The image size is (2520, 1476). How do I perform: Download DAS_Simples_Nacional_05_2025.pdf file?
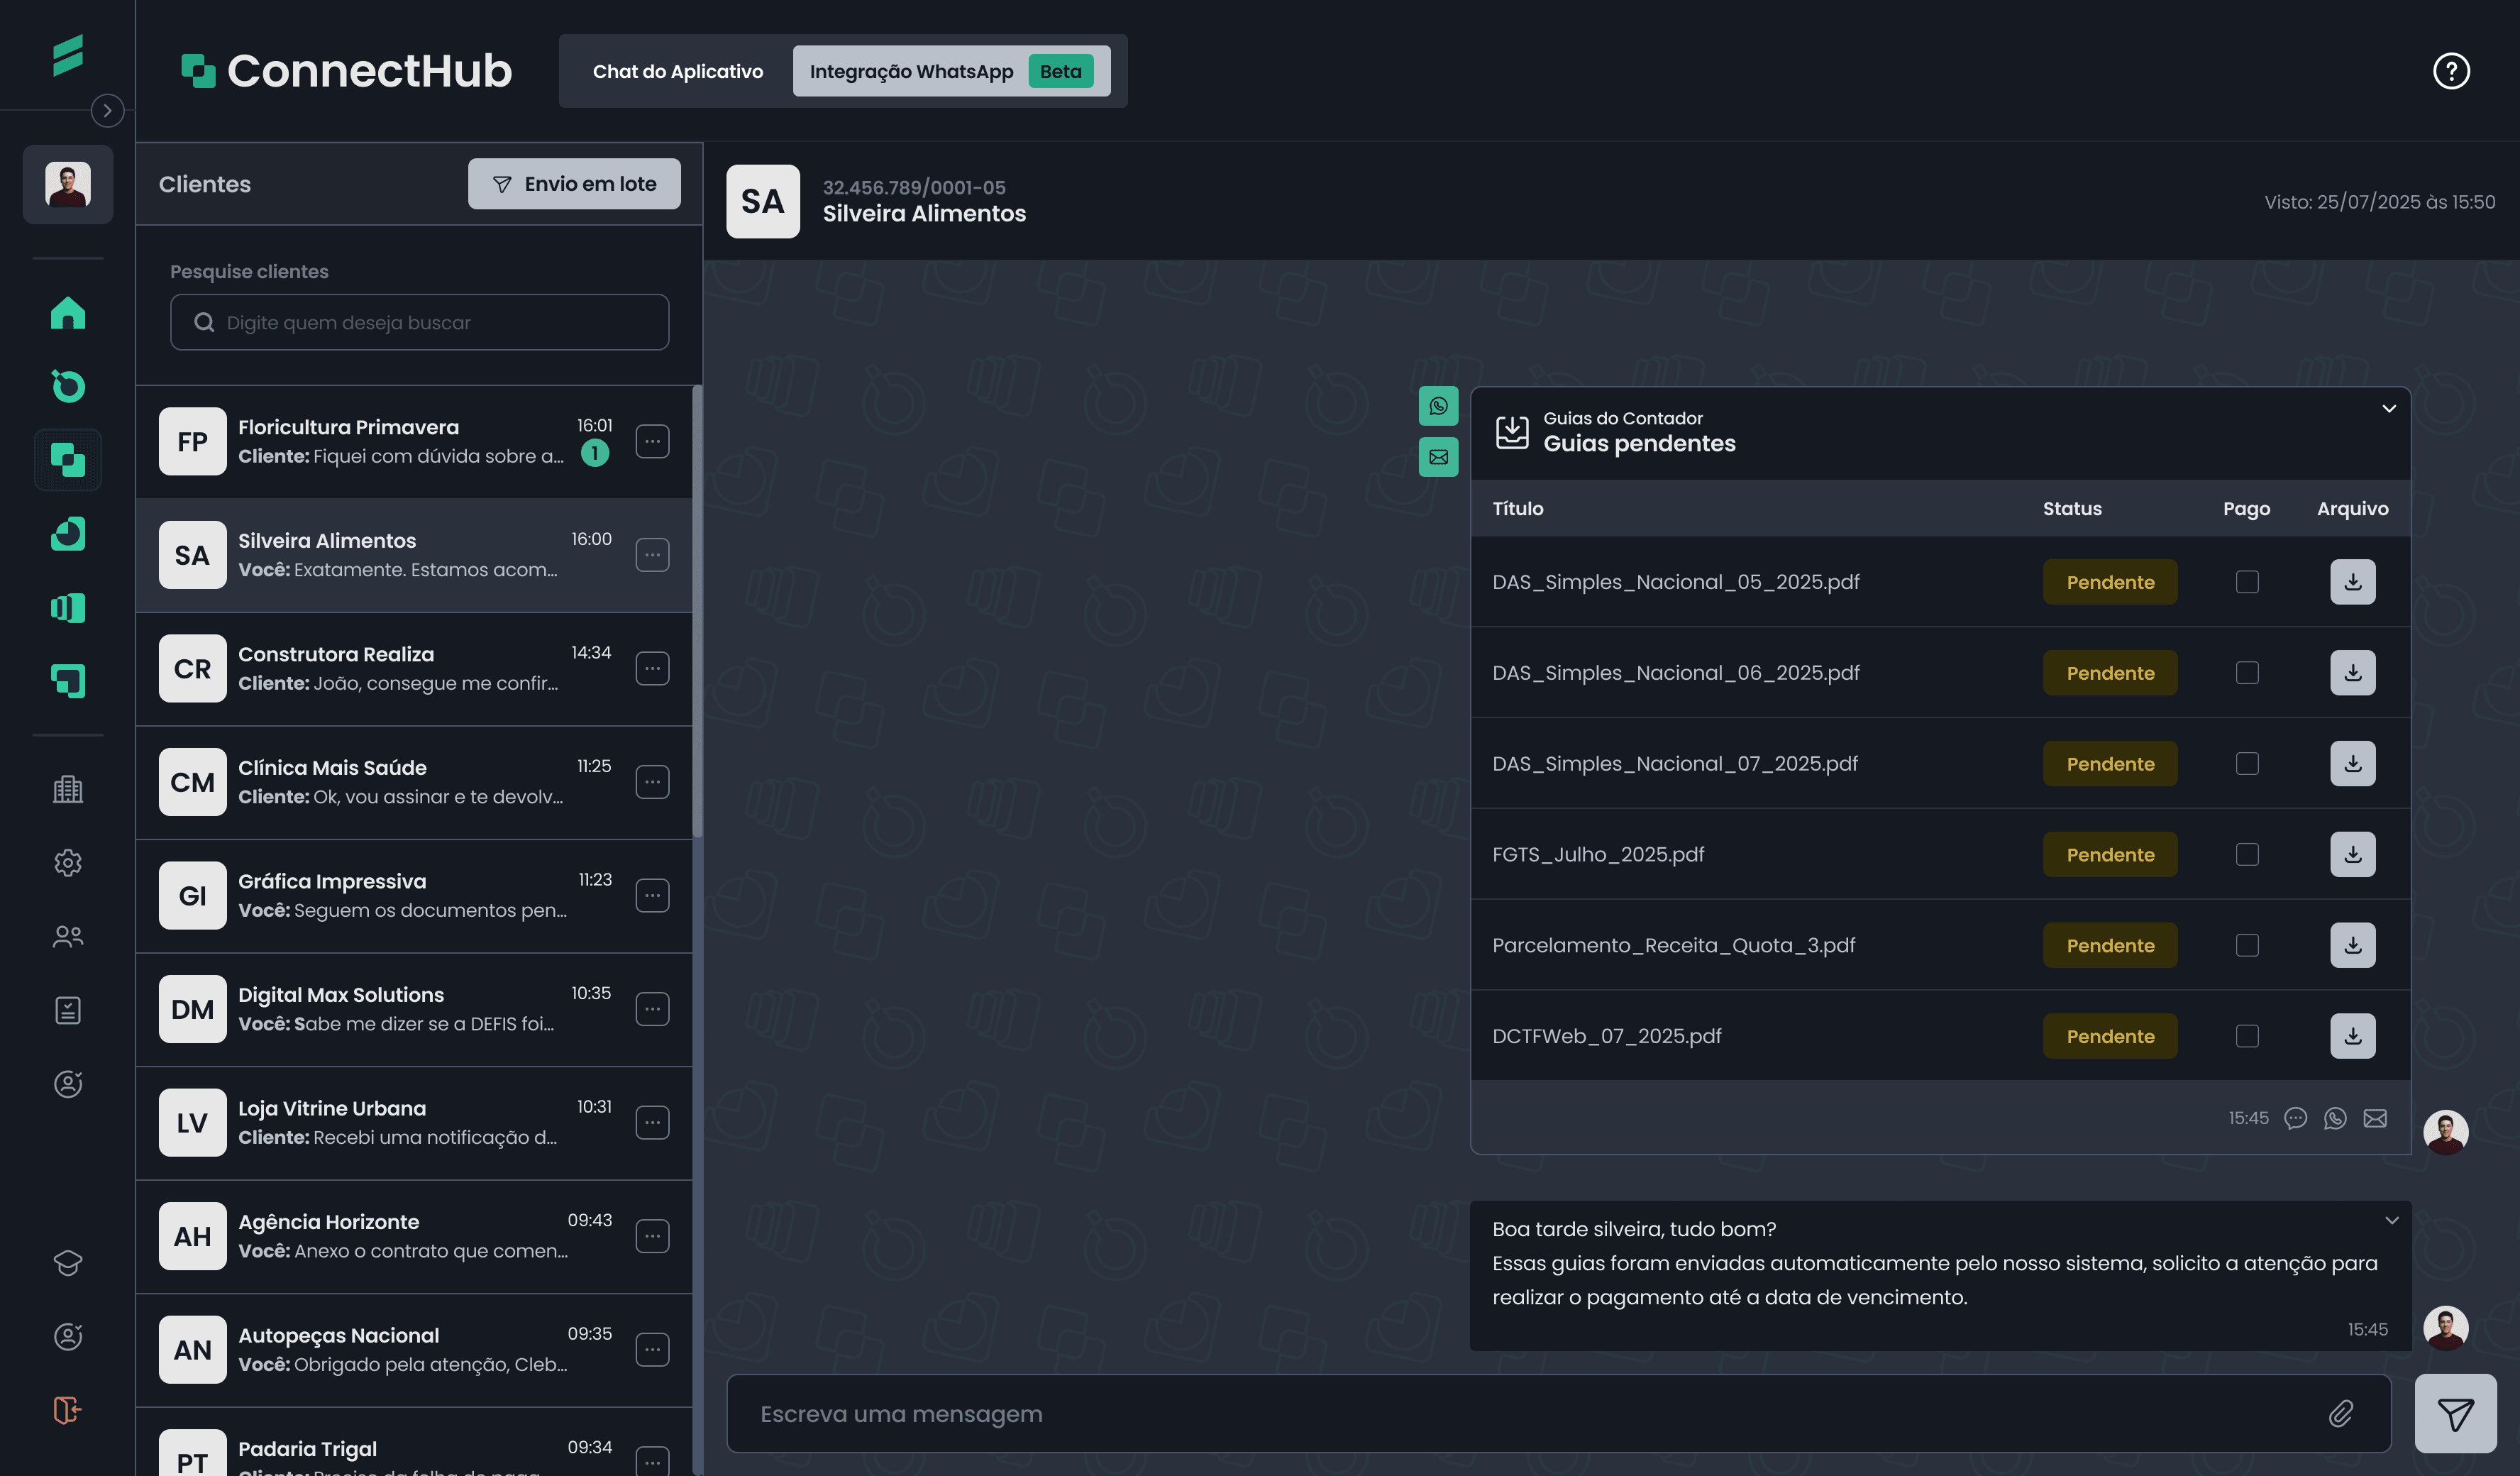(x=2352, y=582)
